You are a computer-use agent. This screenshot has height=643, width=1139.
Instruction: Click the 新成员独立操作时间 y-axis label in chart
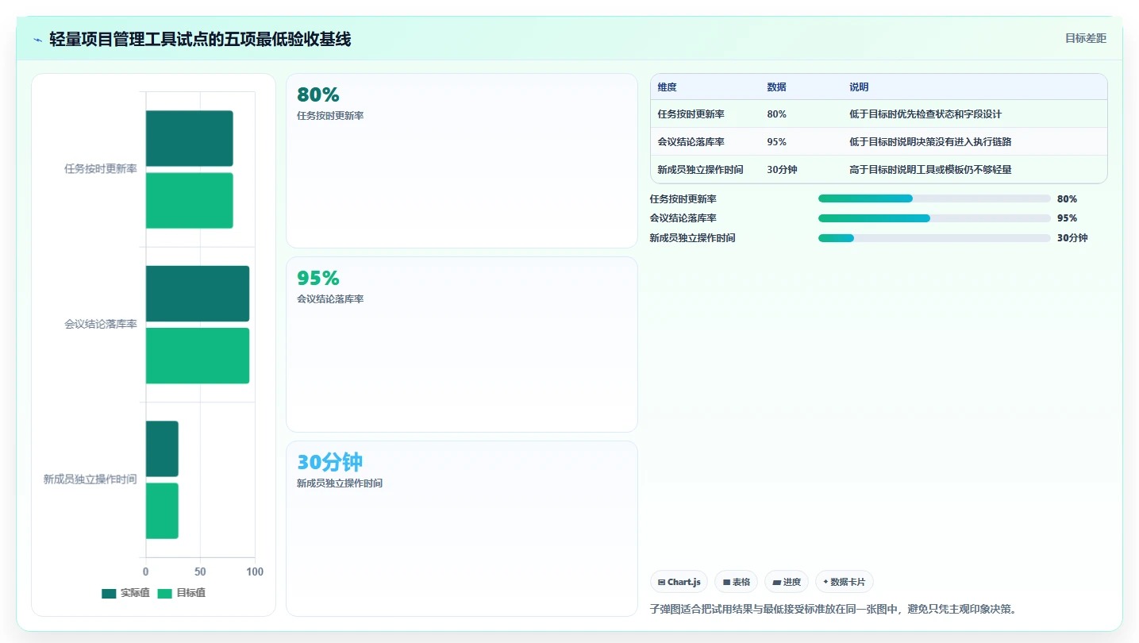tap(90, 479)
